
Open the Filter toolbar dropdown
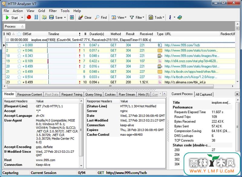click(137, 18)
